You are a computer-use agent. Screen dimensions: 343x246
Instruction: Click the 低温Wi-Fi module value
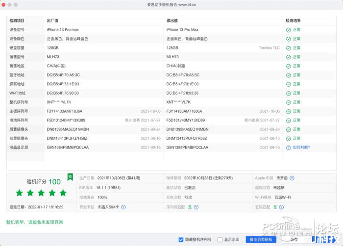283,197
